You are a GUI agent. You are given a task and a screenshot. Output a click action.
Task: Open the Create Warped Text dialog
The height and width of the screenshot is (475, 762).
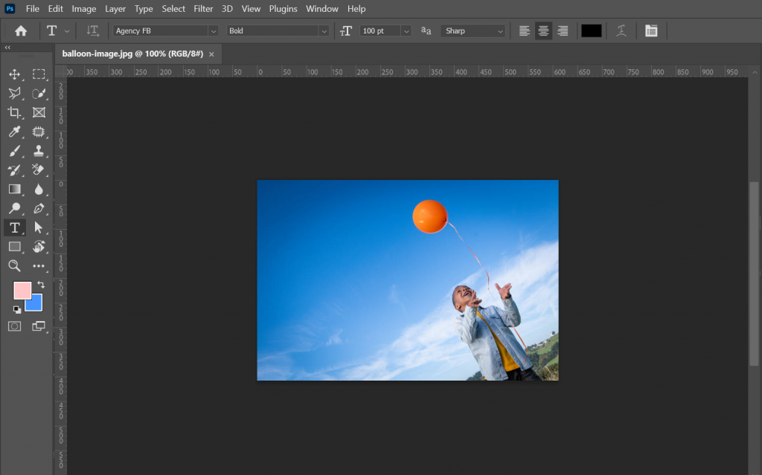coord(621,30)
